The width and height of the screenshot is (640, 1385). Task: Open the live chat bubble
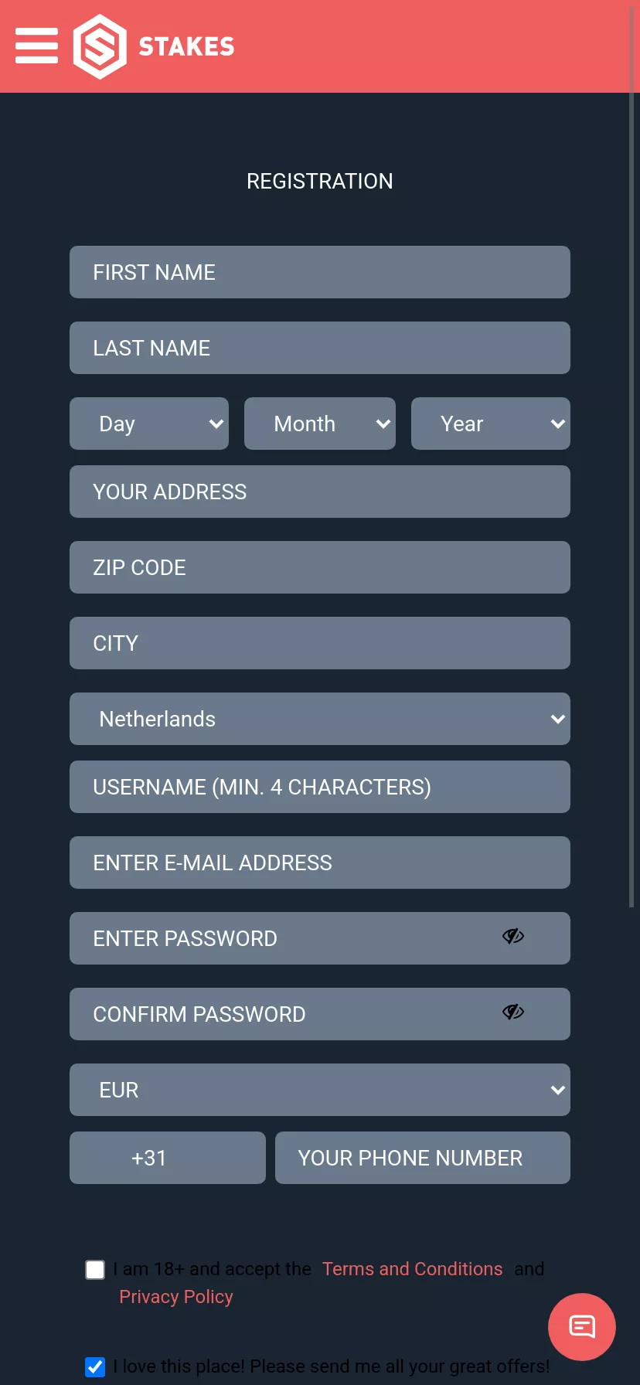[581, 1326]
